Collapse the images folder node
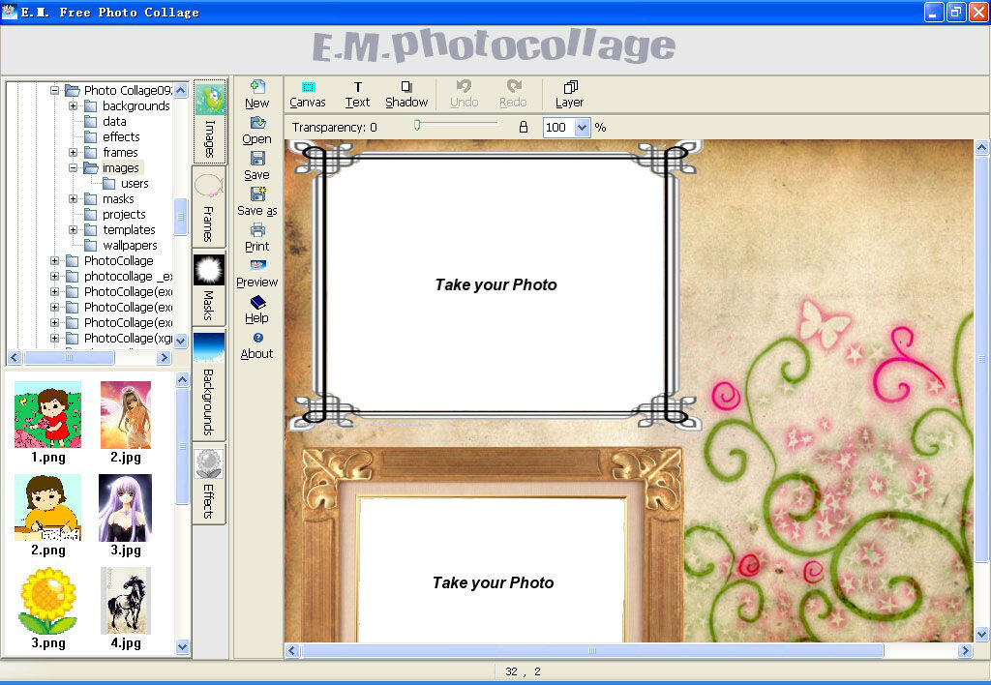Screen dimensions: 991x685 point(74,167)
